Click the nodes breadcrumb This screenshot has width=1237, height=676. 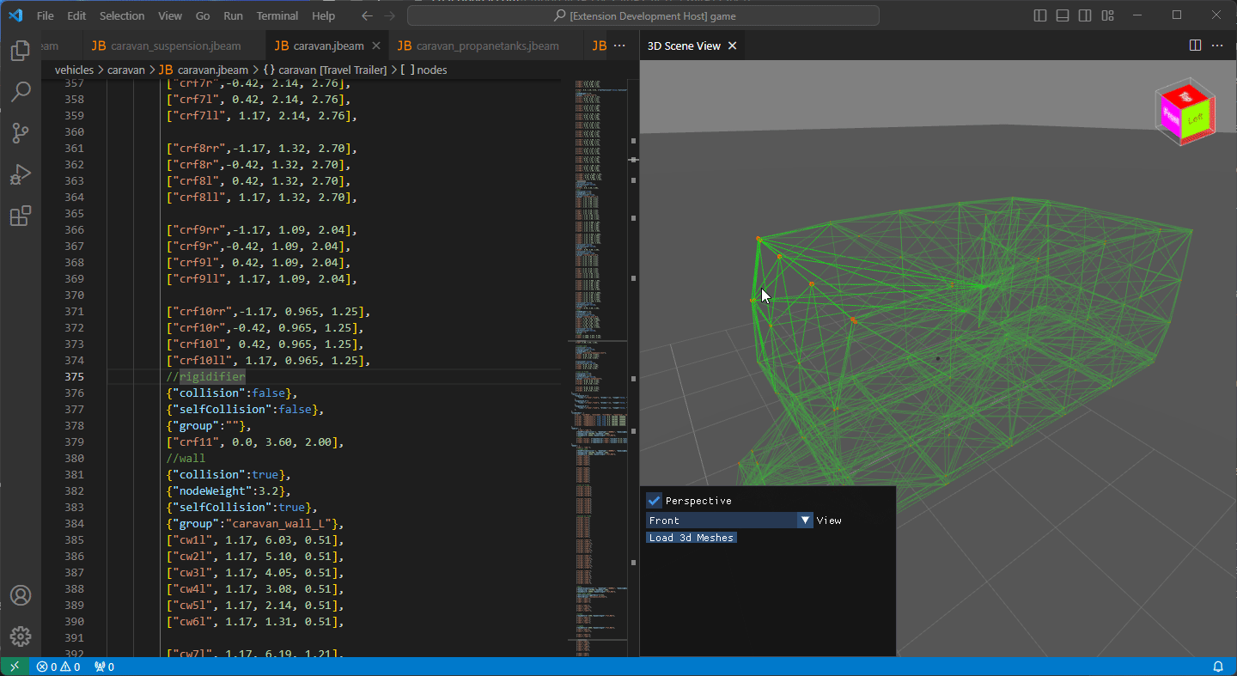(x=424, y=70)
